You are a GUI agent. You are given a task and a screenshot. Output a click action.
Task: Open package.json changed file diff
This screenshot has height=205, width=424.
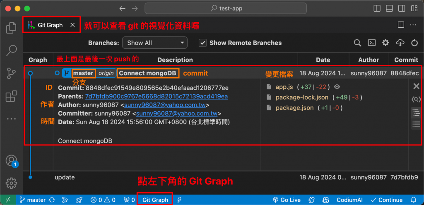pyautogui.click(x=294, y=108)
